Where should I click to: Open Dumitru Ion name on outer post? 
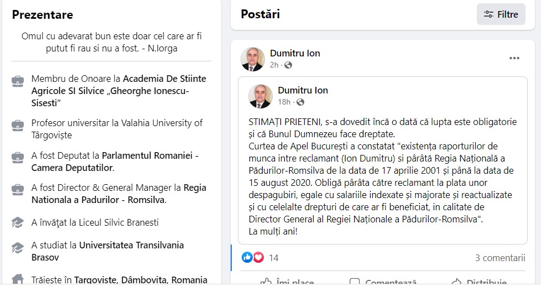tap(295, 53)
